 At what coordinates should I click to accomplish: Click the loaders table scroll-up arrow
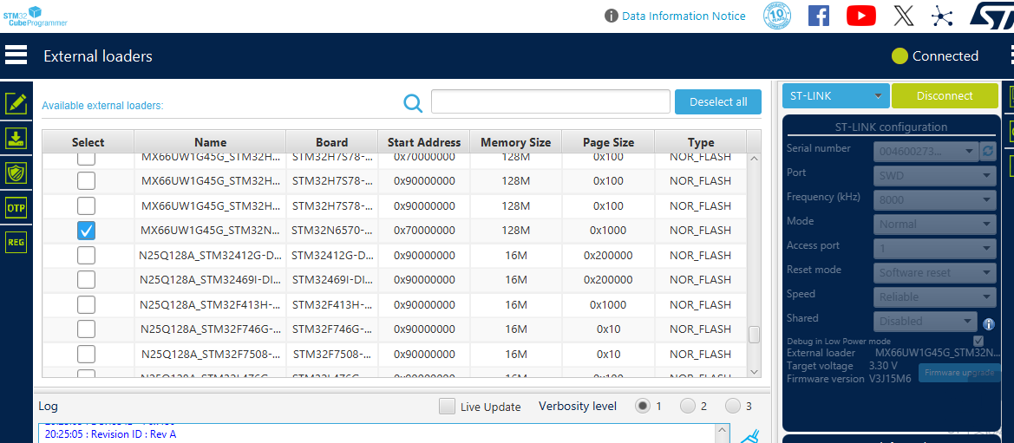click(754, 159)
